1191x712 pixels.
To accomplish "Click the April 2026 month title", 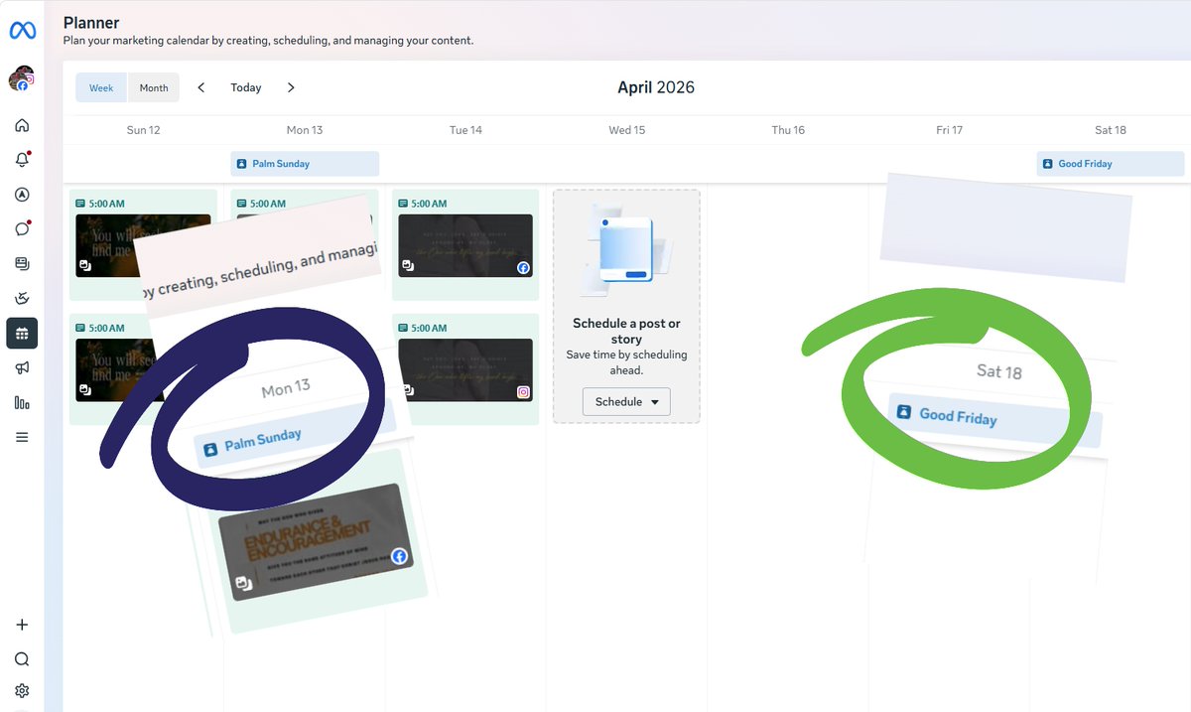I will pyautogui.click(x=656, y=87).
